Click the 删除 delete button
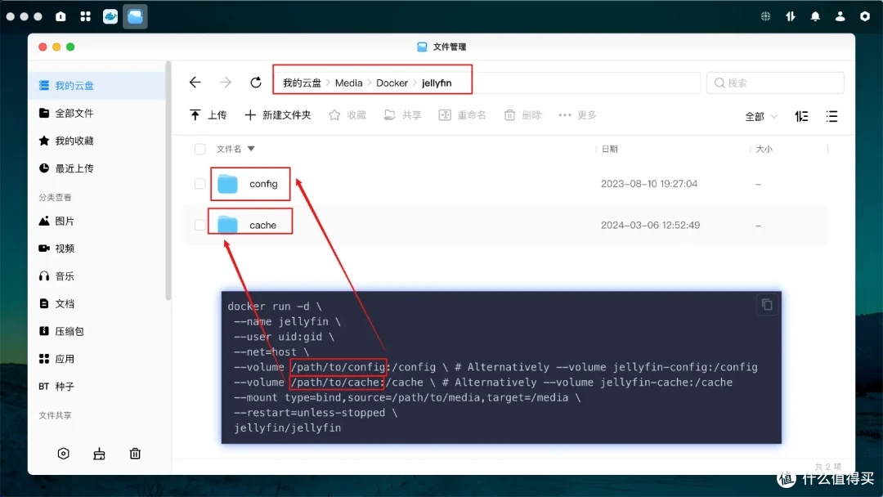The image size is (883, 497). [522, 115]
